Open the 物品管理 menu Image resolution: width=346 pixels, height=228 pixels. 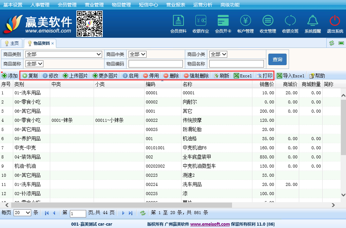coord(121,5)
